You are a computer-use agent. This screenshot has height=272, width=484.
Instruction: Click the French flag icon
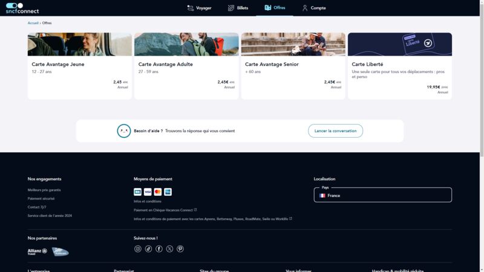[322, 195]
